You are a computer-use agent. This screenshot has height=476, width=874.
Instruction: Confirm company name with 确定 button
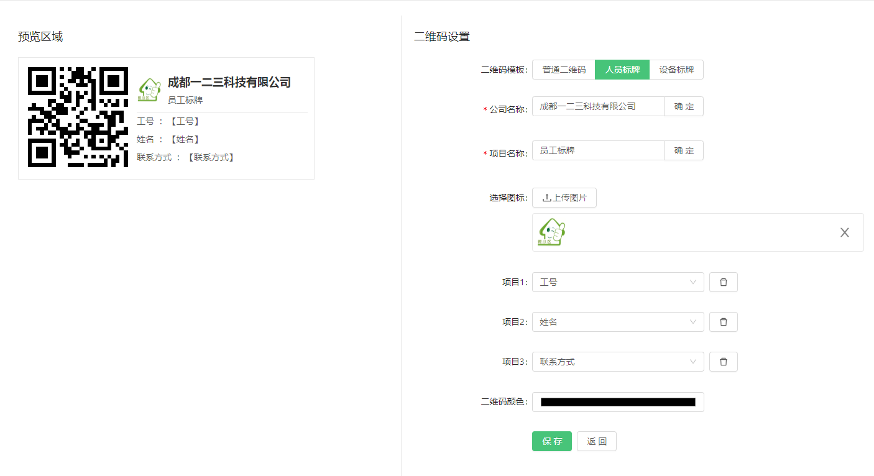(684, 106)
